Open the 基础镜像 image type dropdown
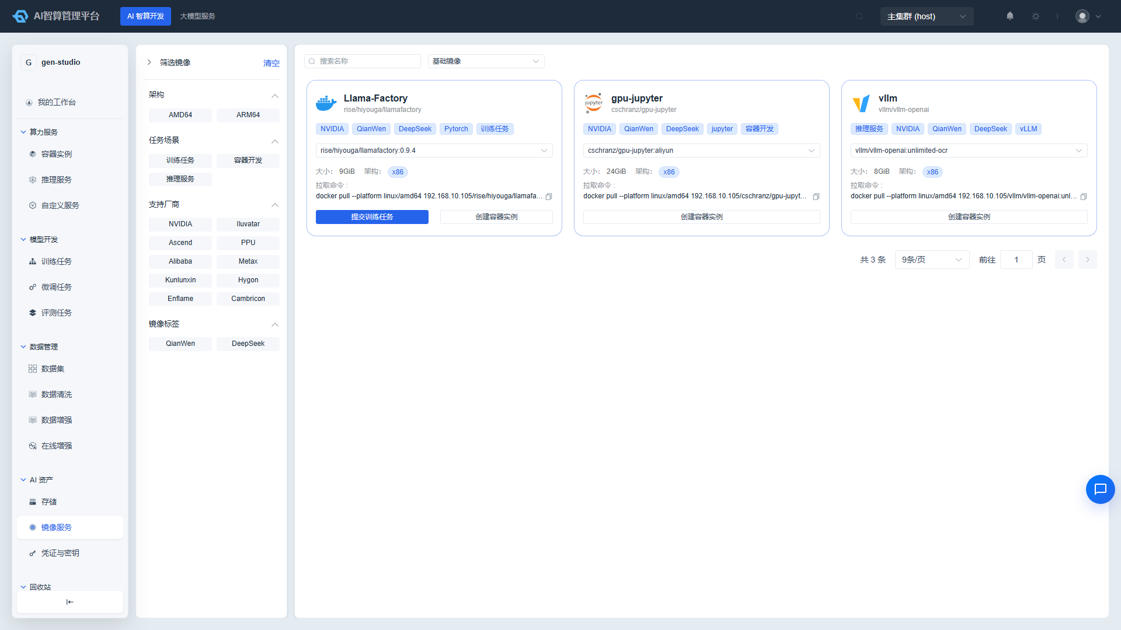Viewport: 1121px width, 630px height. [x=486, y=61]
